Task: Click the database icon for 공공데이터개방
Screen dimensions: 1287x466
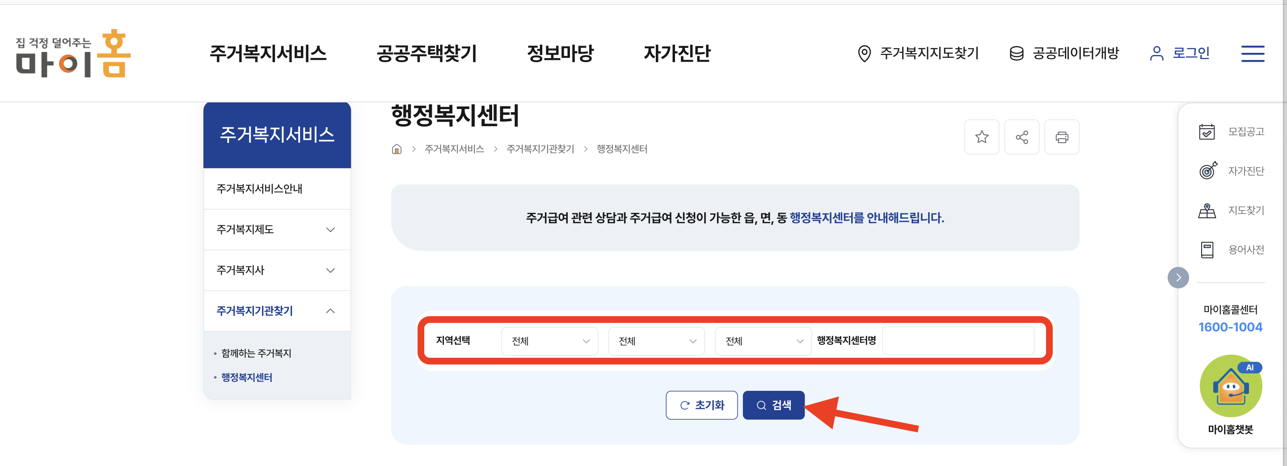Action: pyautogui.click(x=1016, y=54)
